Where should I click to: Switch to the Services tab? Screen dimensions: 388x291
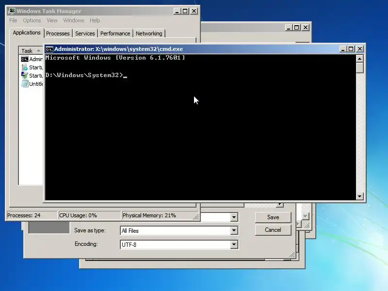point(85,33)
